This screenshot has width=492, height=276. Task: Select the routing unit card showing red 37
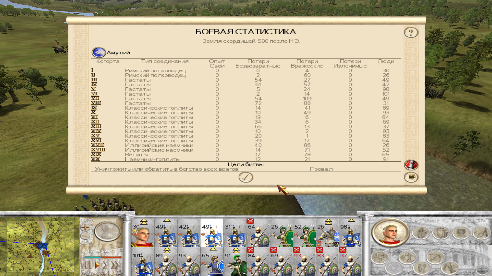pyautogui.click(x=350, y=262)
